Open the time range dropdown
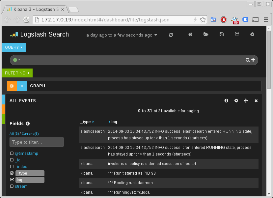Image resolution: width=273 pixels, height=198 pixels. point(122,35)
